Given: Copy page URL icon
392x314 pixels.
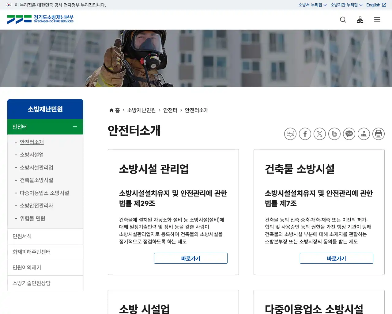Looking at the screenshot, I should tap(364, 134).
